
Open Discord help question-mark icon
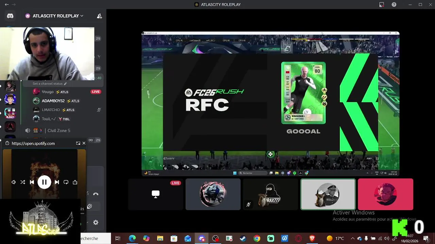394,4
